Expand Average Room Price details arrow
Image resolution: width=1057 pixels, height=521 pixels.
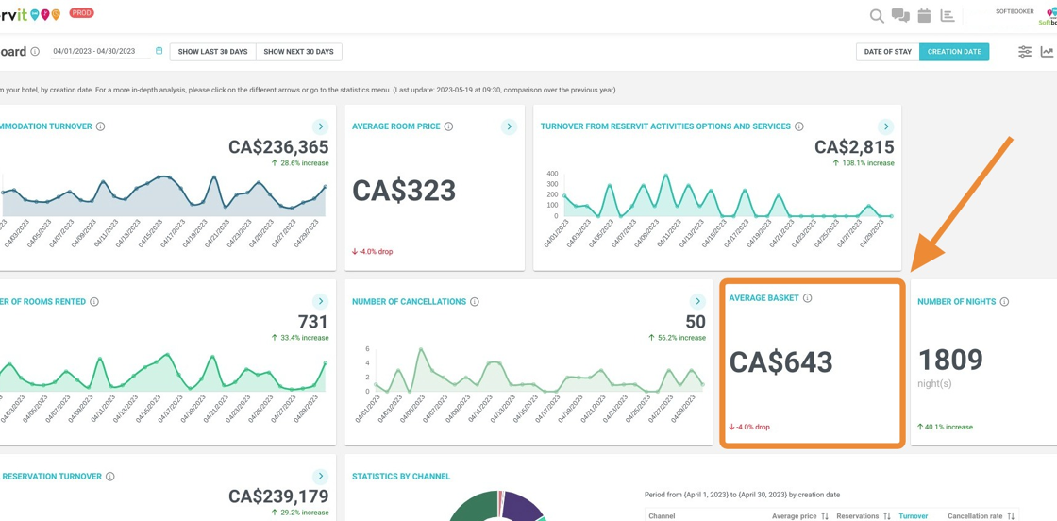point(509,126)
